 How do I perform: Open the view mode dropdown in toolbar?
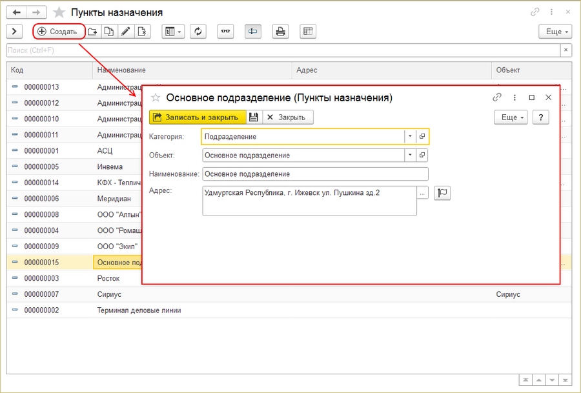point(173,32)
